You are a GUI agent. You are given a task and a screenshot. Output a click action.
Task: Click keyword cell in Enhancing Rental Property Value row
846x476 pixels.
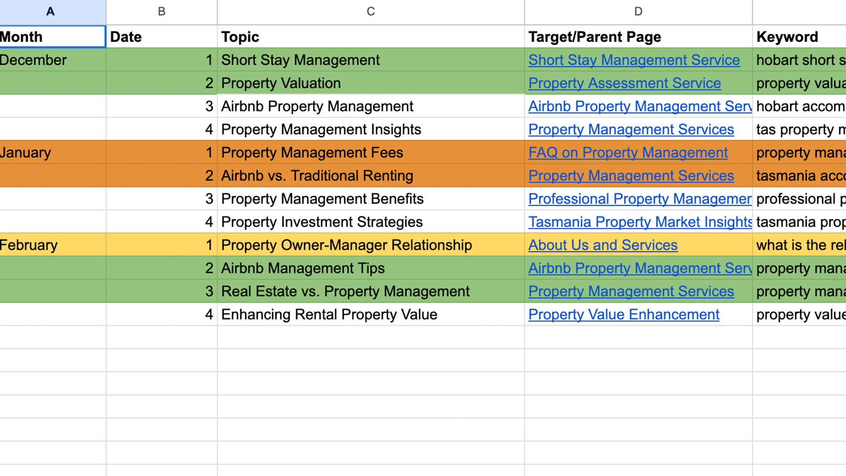coord(799,315)
